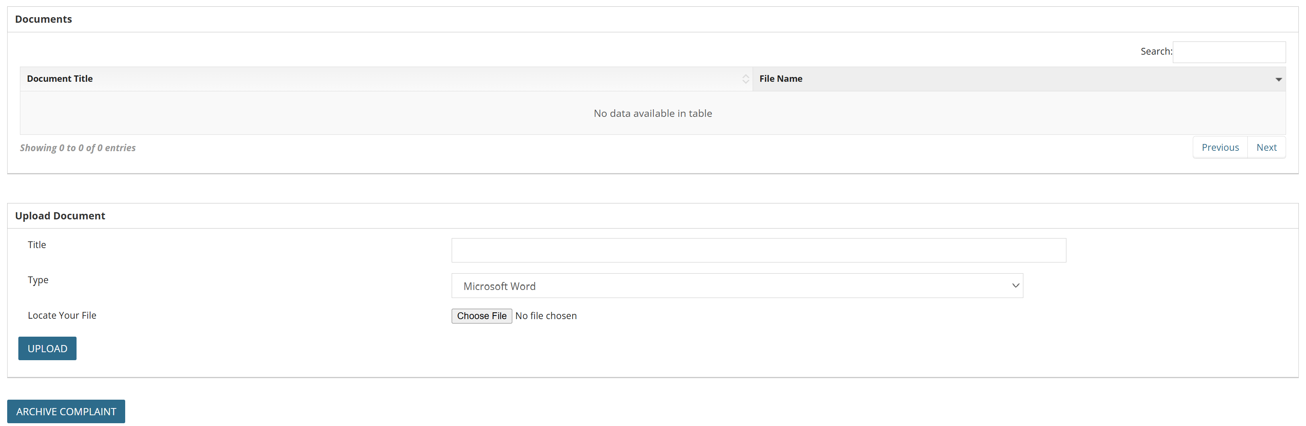The height and width of the screenshot is (426, 1306).
Task: Click the Upload Document panel heading
Action: point(60,216)
